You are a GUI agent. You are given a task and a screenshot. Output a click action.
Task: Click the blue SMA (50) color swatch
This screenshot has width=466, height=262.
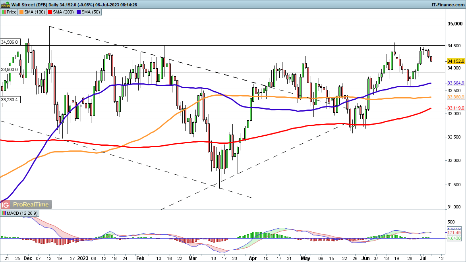pyautogui.click(x=79, y=12)
